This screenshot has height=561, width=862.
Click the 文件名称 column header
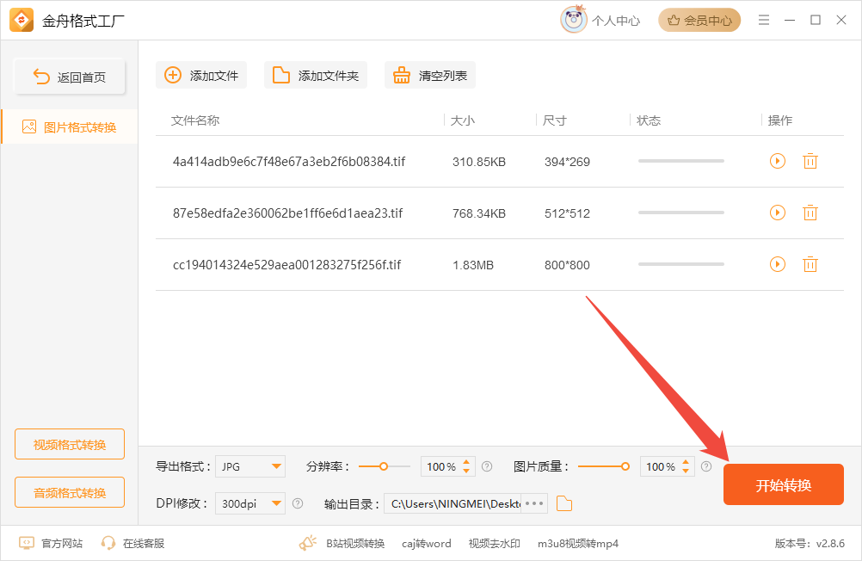pyautogui.click(x=195, y=120)
